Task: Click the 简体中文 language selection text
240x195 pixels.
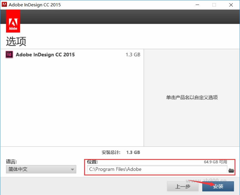Action: [18, 169]
